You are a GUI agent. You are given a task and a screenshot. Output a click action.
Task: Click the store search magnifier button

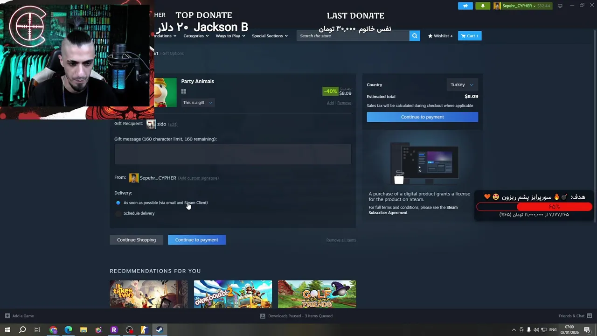tap(415, 36)
